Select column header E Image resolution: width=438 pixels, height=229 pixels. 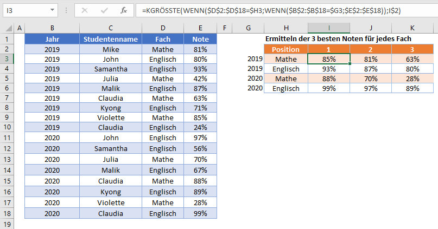[200, 28]
